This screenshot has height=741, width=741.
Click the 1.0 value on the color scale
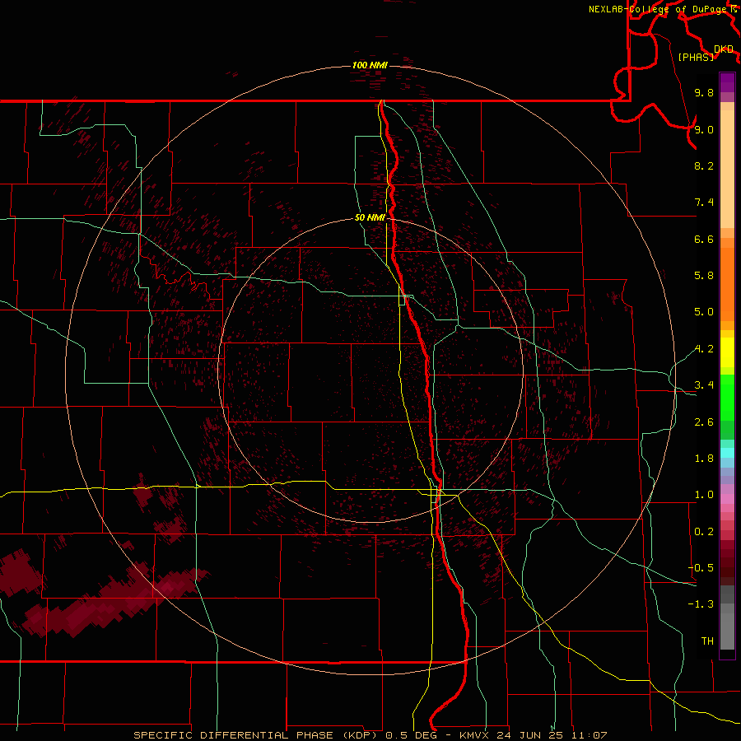704,495
